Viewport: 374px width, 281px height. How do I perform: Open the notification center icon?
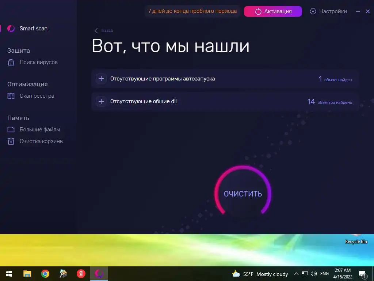point(362,274)
